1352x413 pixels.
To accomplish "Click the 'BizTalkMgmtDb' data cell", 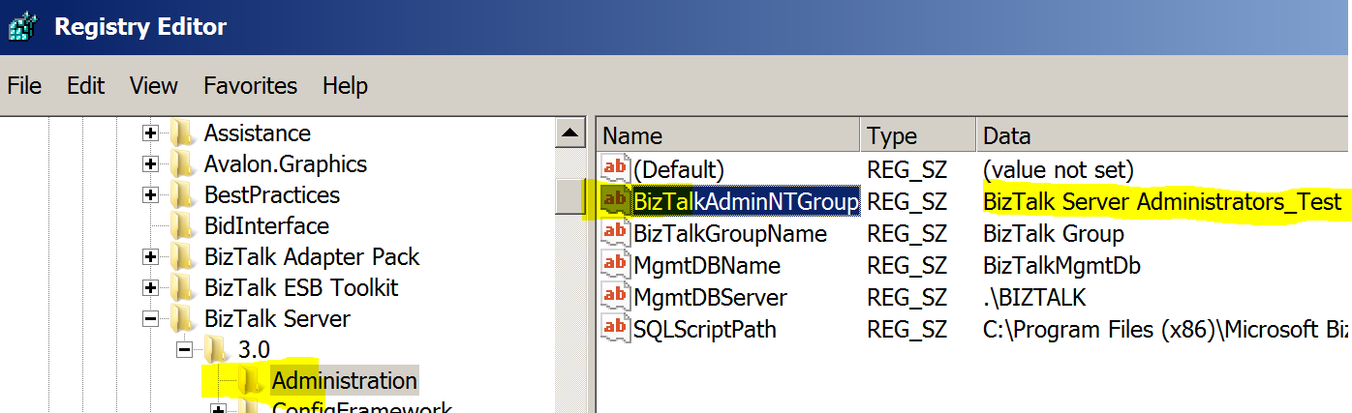I will coord(1062,265).
